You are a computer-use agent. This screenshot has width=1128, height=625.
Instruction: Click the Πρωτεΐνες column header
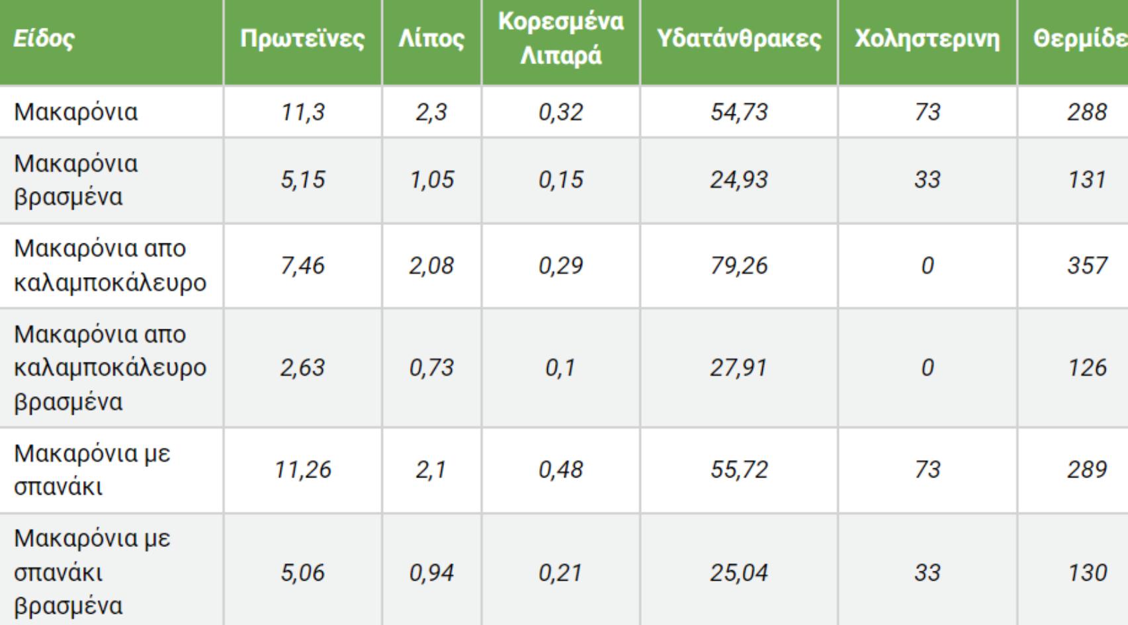pyautogui.click(x=302, y=39)
